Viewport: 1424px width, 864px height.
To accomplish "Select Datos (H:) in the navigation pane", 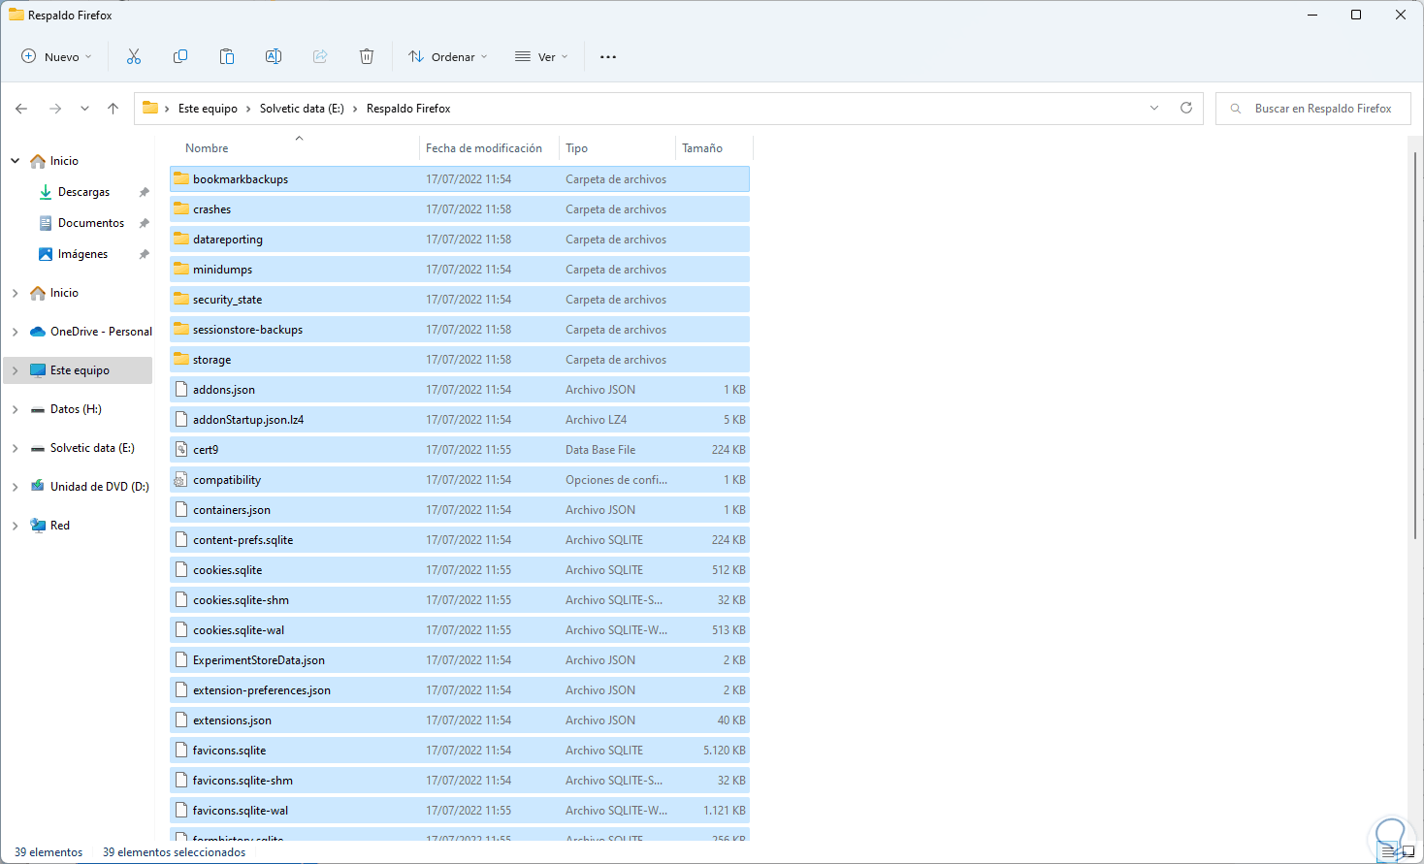I will click(x=78, y=409).
